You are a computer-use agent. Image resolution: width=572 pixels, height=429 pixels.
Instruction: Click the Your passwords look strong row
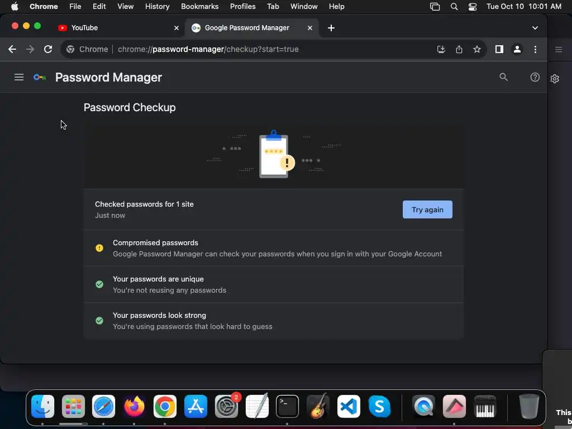click(x=274, y=321)
